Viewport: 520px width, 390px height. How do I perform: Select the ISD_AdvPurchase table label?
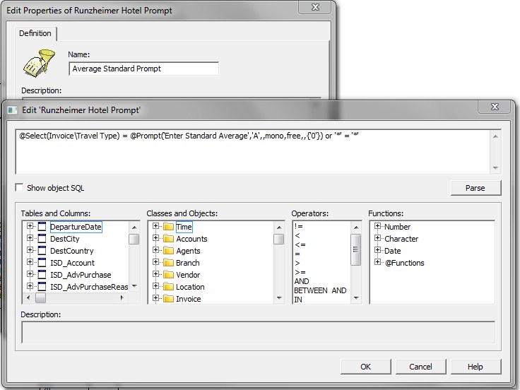click(x=81, y=275)
